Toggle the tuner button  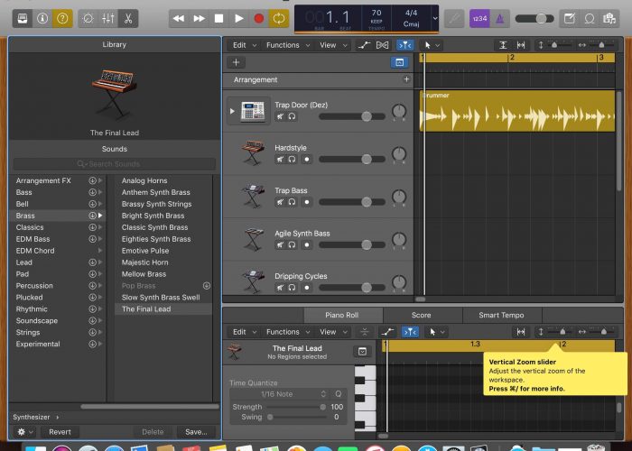(454, 19)
